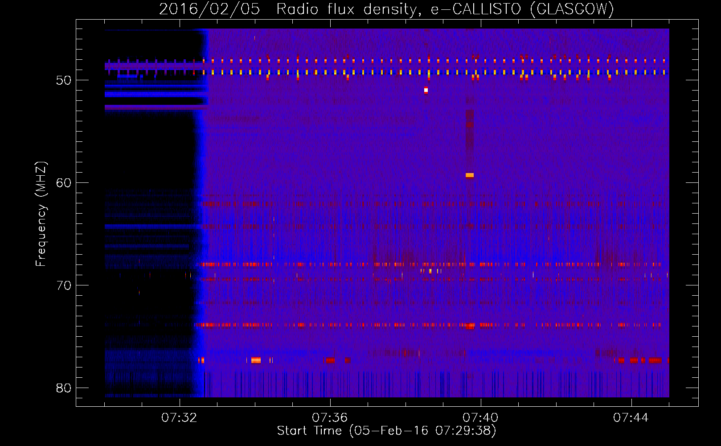
Task: Click the '07:44' time tick label
Action: 631,417
